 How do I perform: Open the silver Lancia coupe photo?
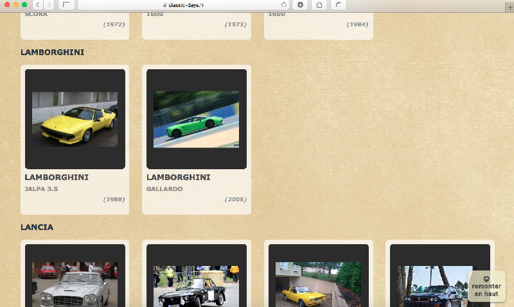75,284
